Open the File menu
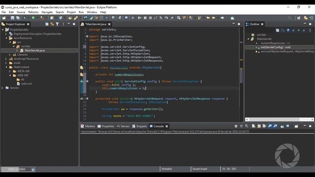 (3, 12)
